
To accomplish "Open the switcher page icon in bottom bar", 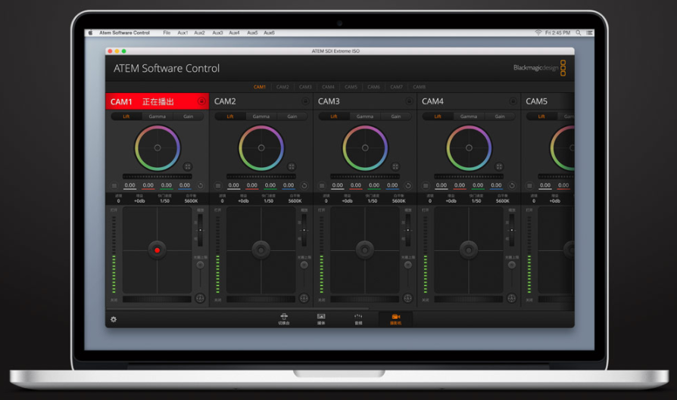I will pos(284,319).
